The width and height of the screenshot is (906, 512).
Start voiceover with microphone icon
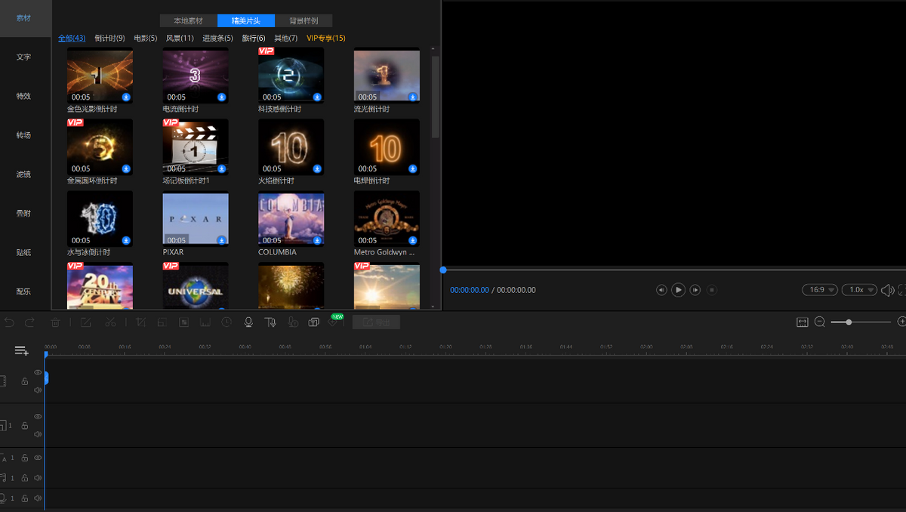pos(248,322)
